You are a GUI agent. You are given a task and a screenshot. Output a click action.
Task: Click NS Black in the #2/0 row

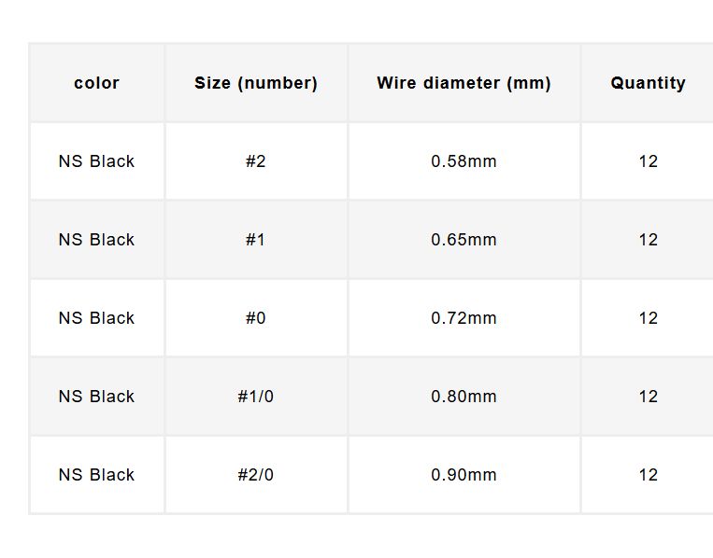pos(96,475)
